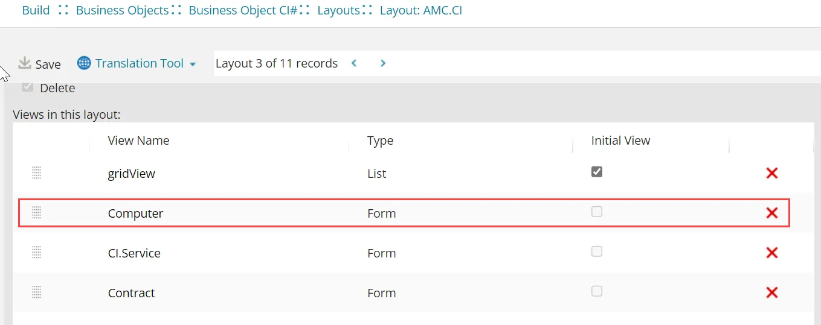821x325 pixels.
Task: Check Initial View for CI.Service
Action: 597,251
